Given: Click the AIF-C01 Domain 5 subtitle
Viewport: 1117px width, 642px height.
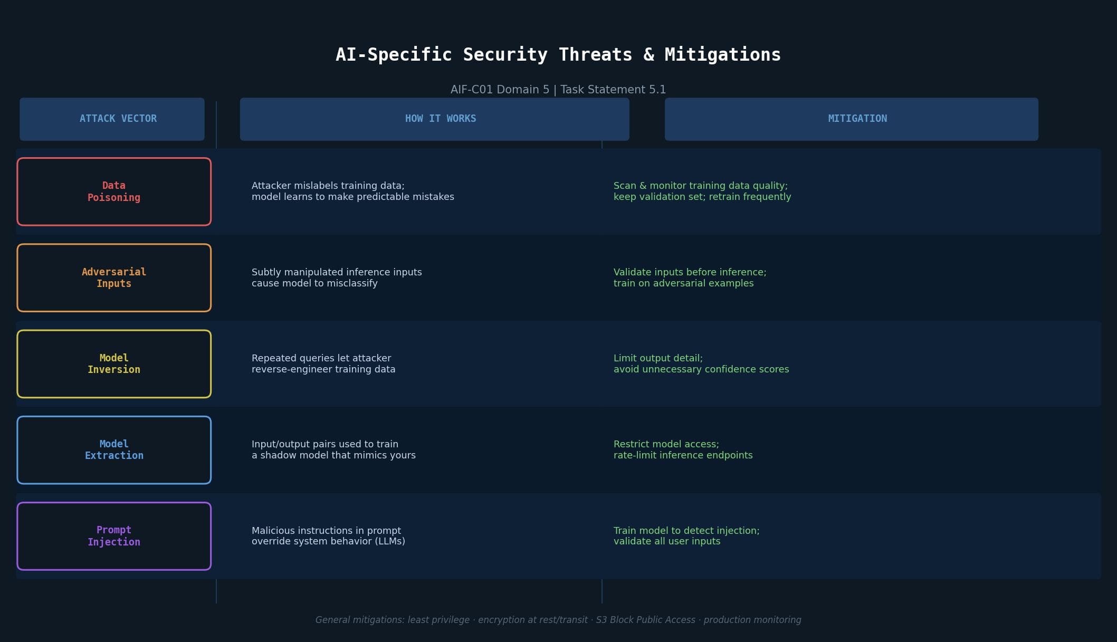Looking at the screenshot, I should click(x=558, y=90).
